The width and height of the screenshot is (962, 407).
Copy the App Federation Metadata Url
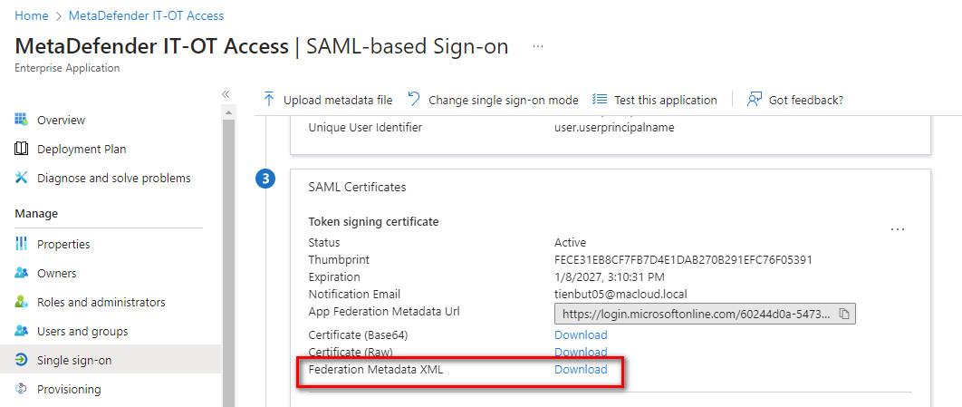click(x=844, y=314)
